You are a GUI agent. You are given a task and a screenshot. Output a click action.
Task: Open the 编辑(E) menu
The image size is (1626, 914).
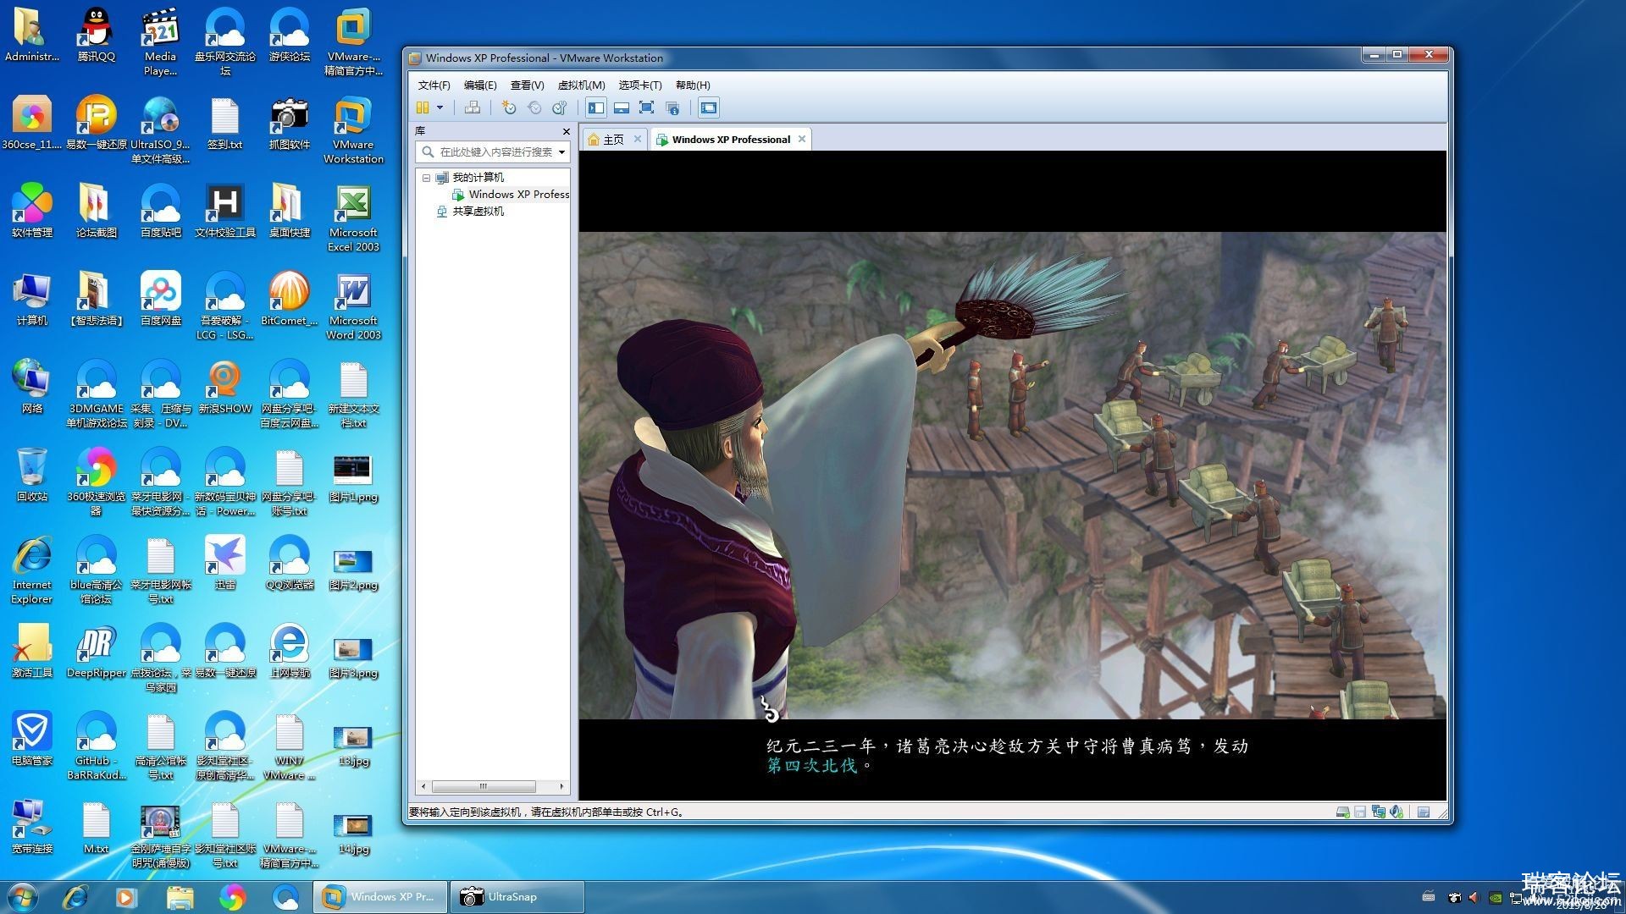(480, 85)
